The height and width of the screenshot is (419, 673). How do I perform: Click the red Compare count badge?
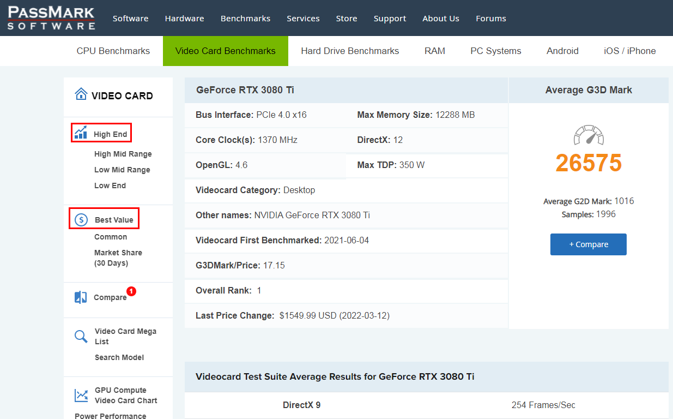(131, 291)
